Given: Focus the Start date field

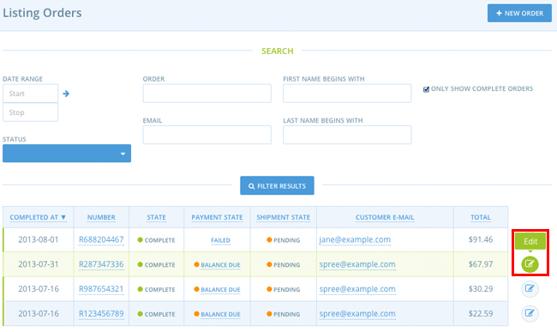Looking at the screenshot, I should click(x=31, y=94).
